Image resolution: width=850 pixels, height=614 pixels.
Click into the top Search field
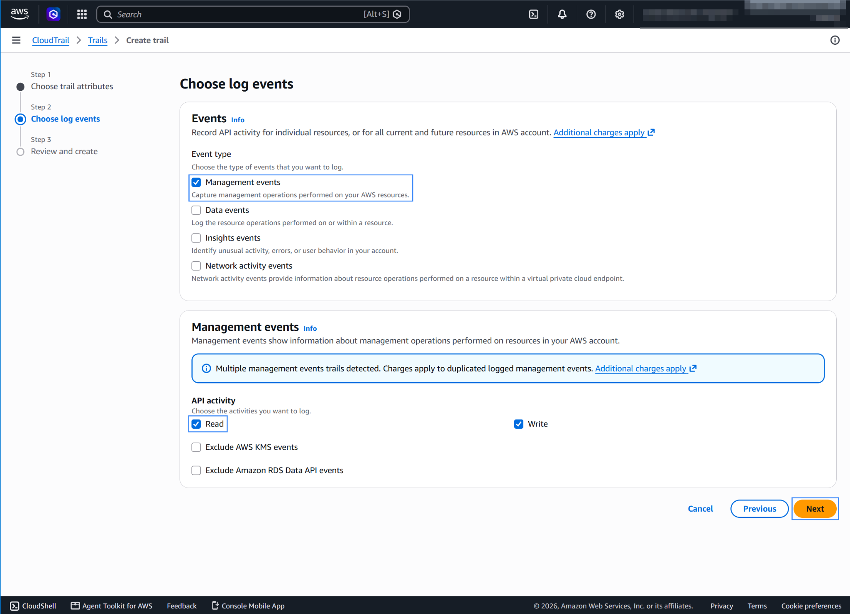(253, 15)
